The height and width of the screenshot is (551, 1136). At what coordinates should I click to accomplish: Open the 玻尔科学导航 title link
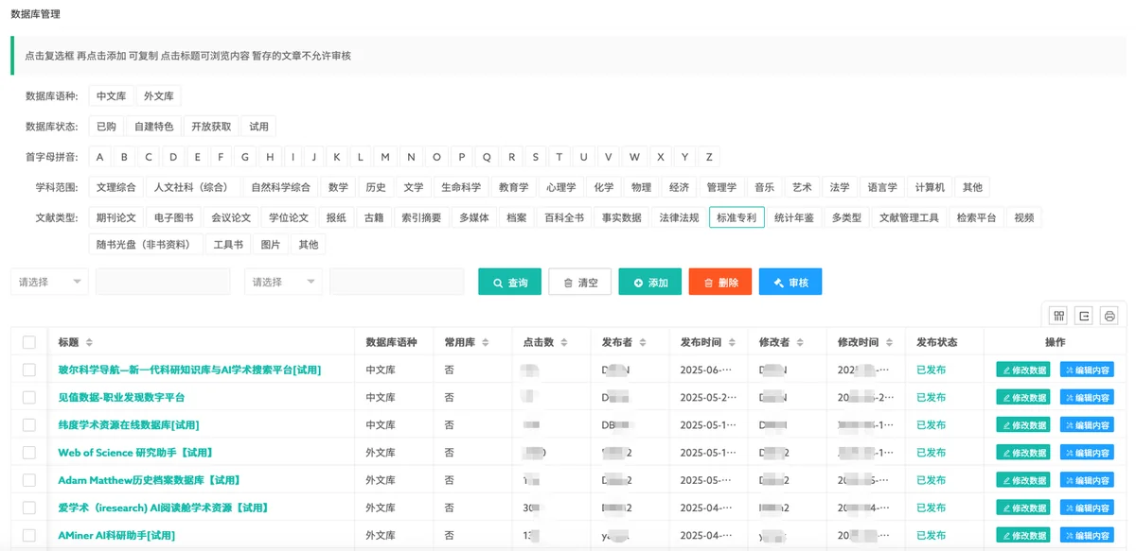point(189,370)
